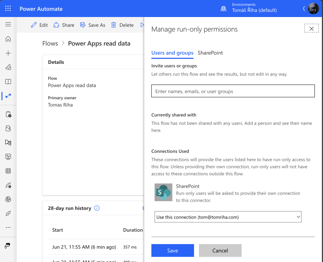
Task: Collapse the left navigation hamburger menu
Action: (x=8, y=25)
